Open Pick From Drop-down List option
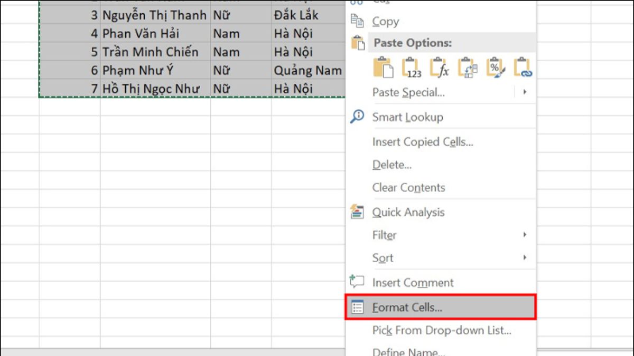The height and width of the screenshot is (356, 634). (x=441, y=331)
